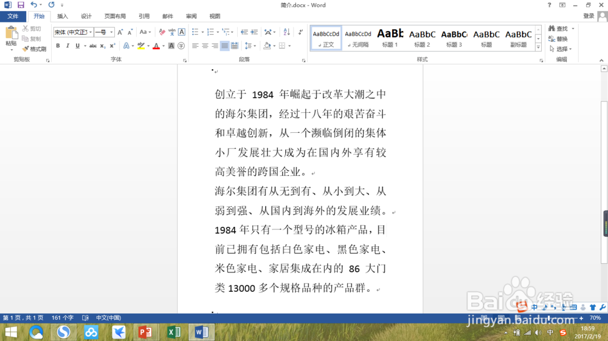Image resolution: width=608 pixels, height=341 pixels.
Task: Shrink font size with smaller A icon
Action: click(130, 32)
